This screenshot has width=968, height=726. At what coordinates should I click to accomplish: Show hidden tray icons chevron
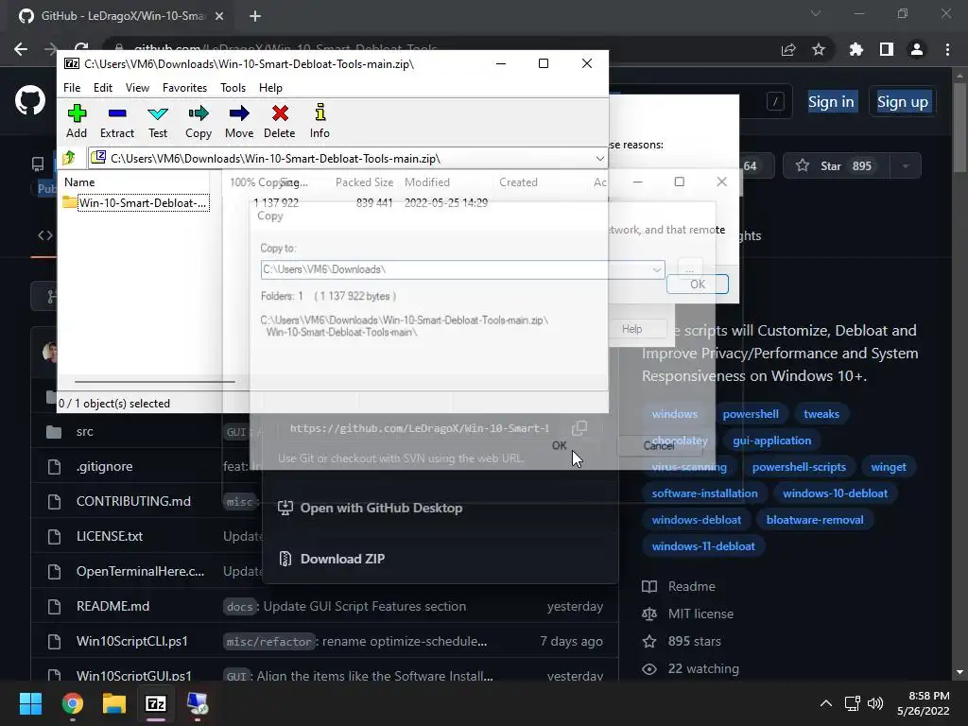826,703
